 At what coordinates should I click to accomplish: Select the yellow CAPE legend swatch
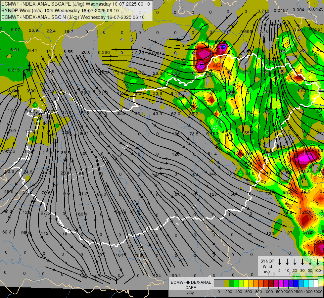246,283
